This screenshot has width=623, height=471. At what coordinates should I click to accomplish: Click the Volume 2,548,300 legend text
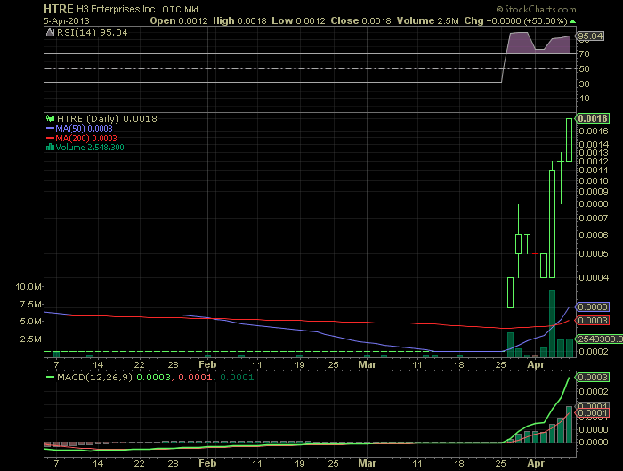click(90, 148)
